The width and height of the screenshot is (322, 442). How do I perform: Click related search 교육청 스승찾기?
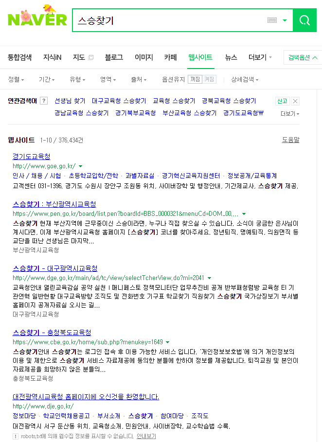pos(174,101)
